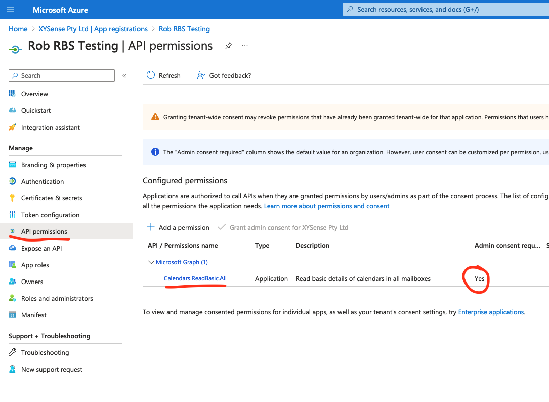The image size is (549, 402).
Task: Click Grant admin consent for XYSense Pty Ltd
Action: point(283,227)
